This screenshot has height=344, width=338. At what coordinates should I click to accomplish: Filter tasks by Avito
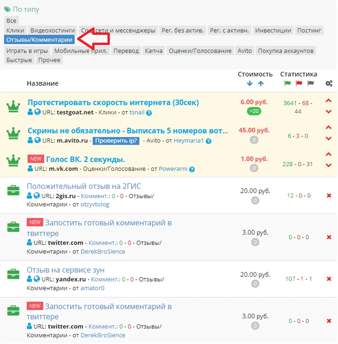click(x=245, y=51)
